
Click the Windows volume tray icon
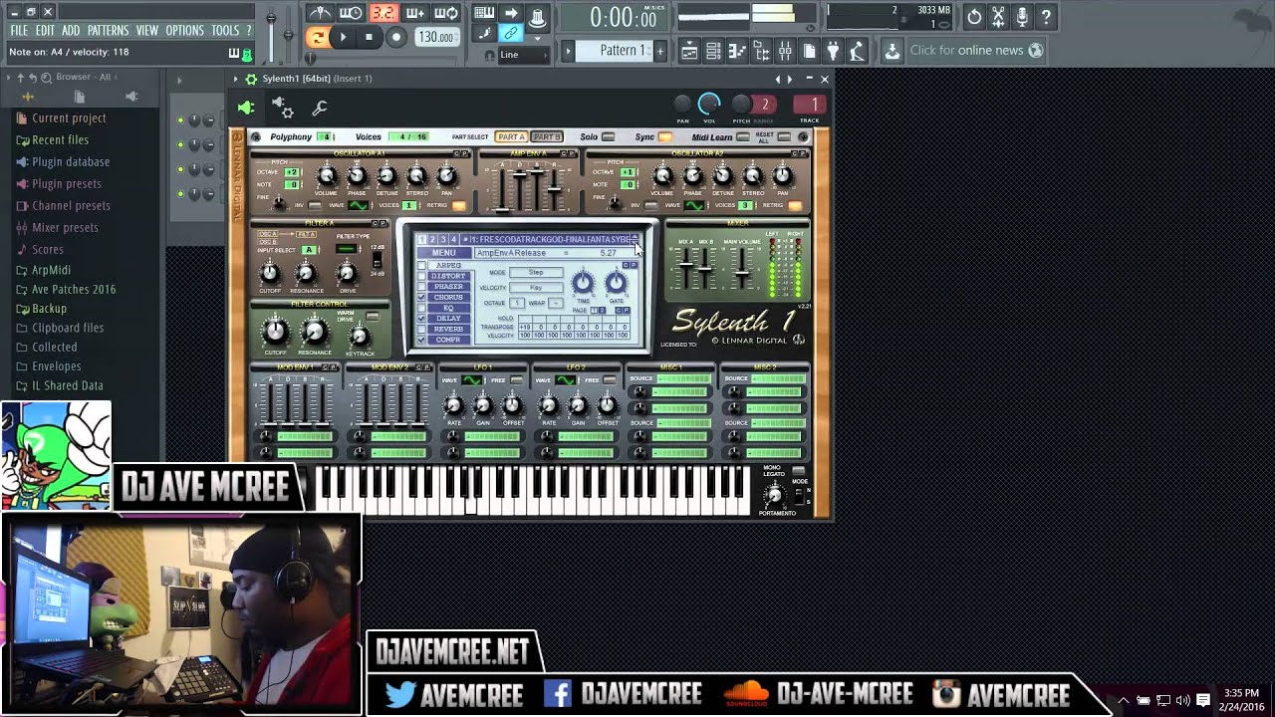tap(1182, 700)
